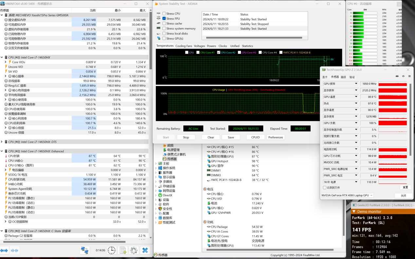Switch to the Cooling Fans tab

tap(184, 46)
